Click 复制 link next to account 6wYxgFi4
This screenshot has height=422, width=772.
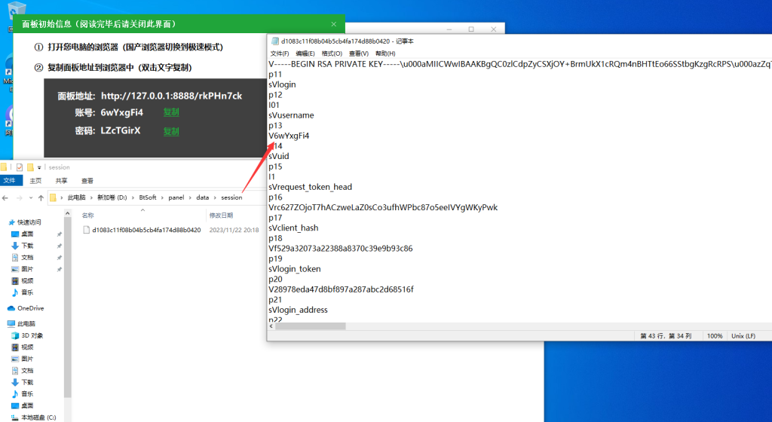tap(171, 112)
